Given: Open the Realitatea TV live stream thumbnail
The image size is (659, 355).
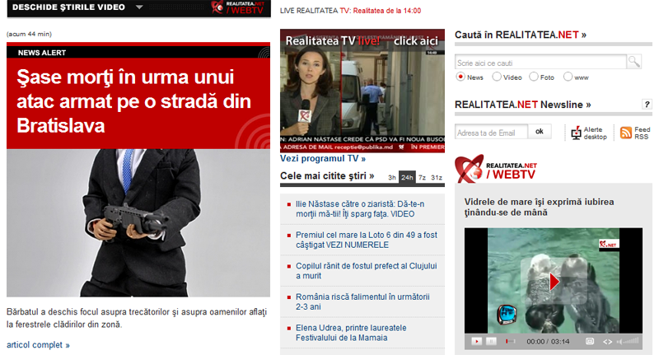Looking at the screenshot, I should 362,91.
